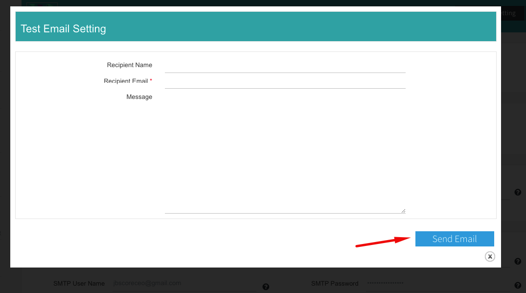526x293 pixels.
Task: Click the Test Email Setting title
Action: (x=64, y=29)
